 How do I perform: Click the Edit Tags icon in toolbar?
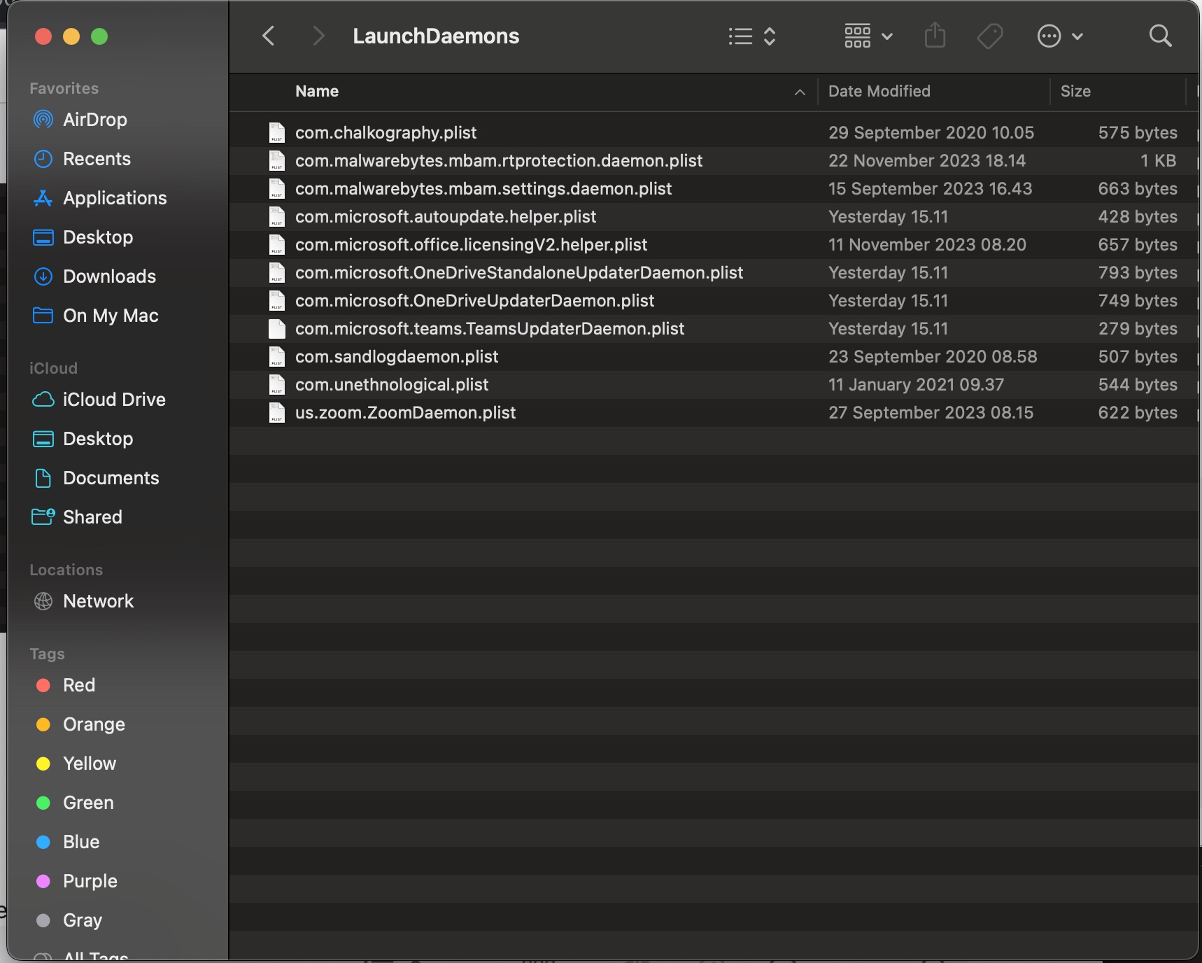point(989,36)
